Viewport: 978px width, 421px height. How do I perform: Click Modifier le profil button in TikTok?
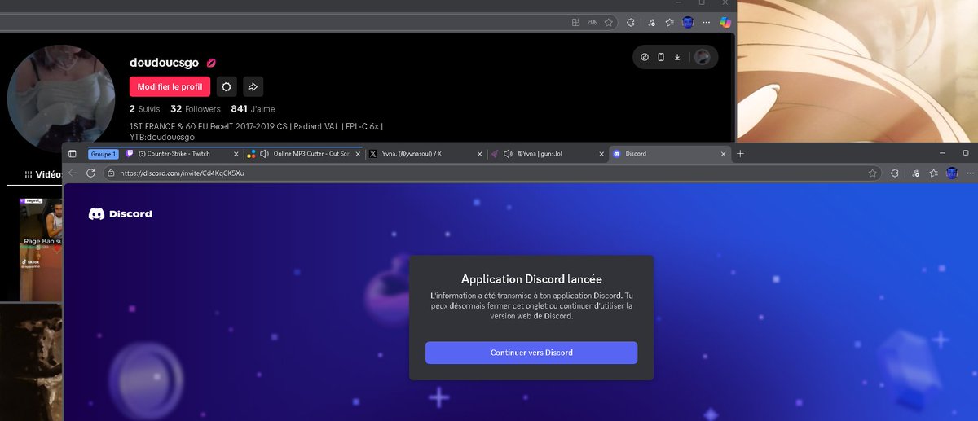(x=170, y=86)
